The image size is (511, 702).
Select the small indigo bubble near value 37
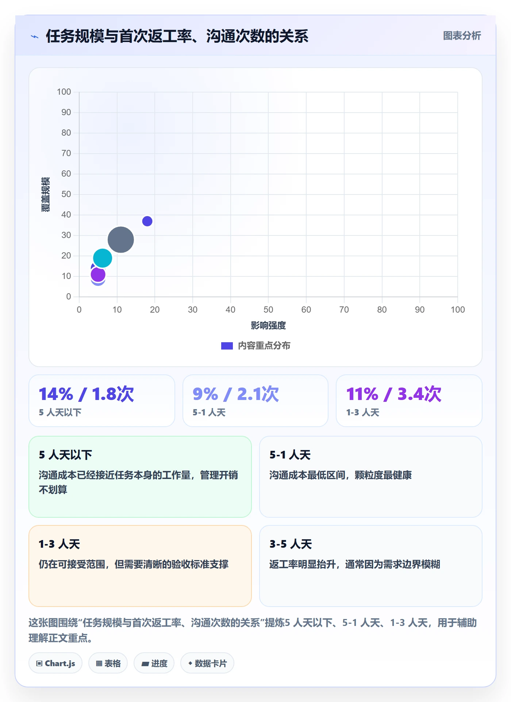[147, 221]
